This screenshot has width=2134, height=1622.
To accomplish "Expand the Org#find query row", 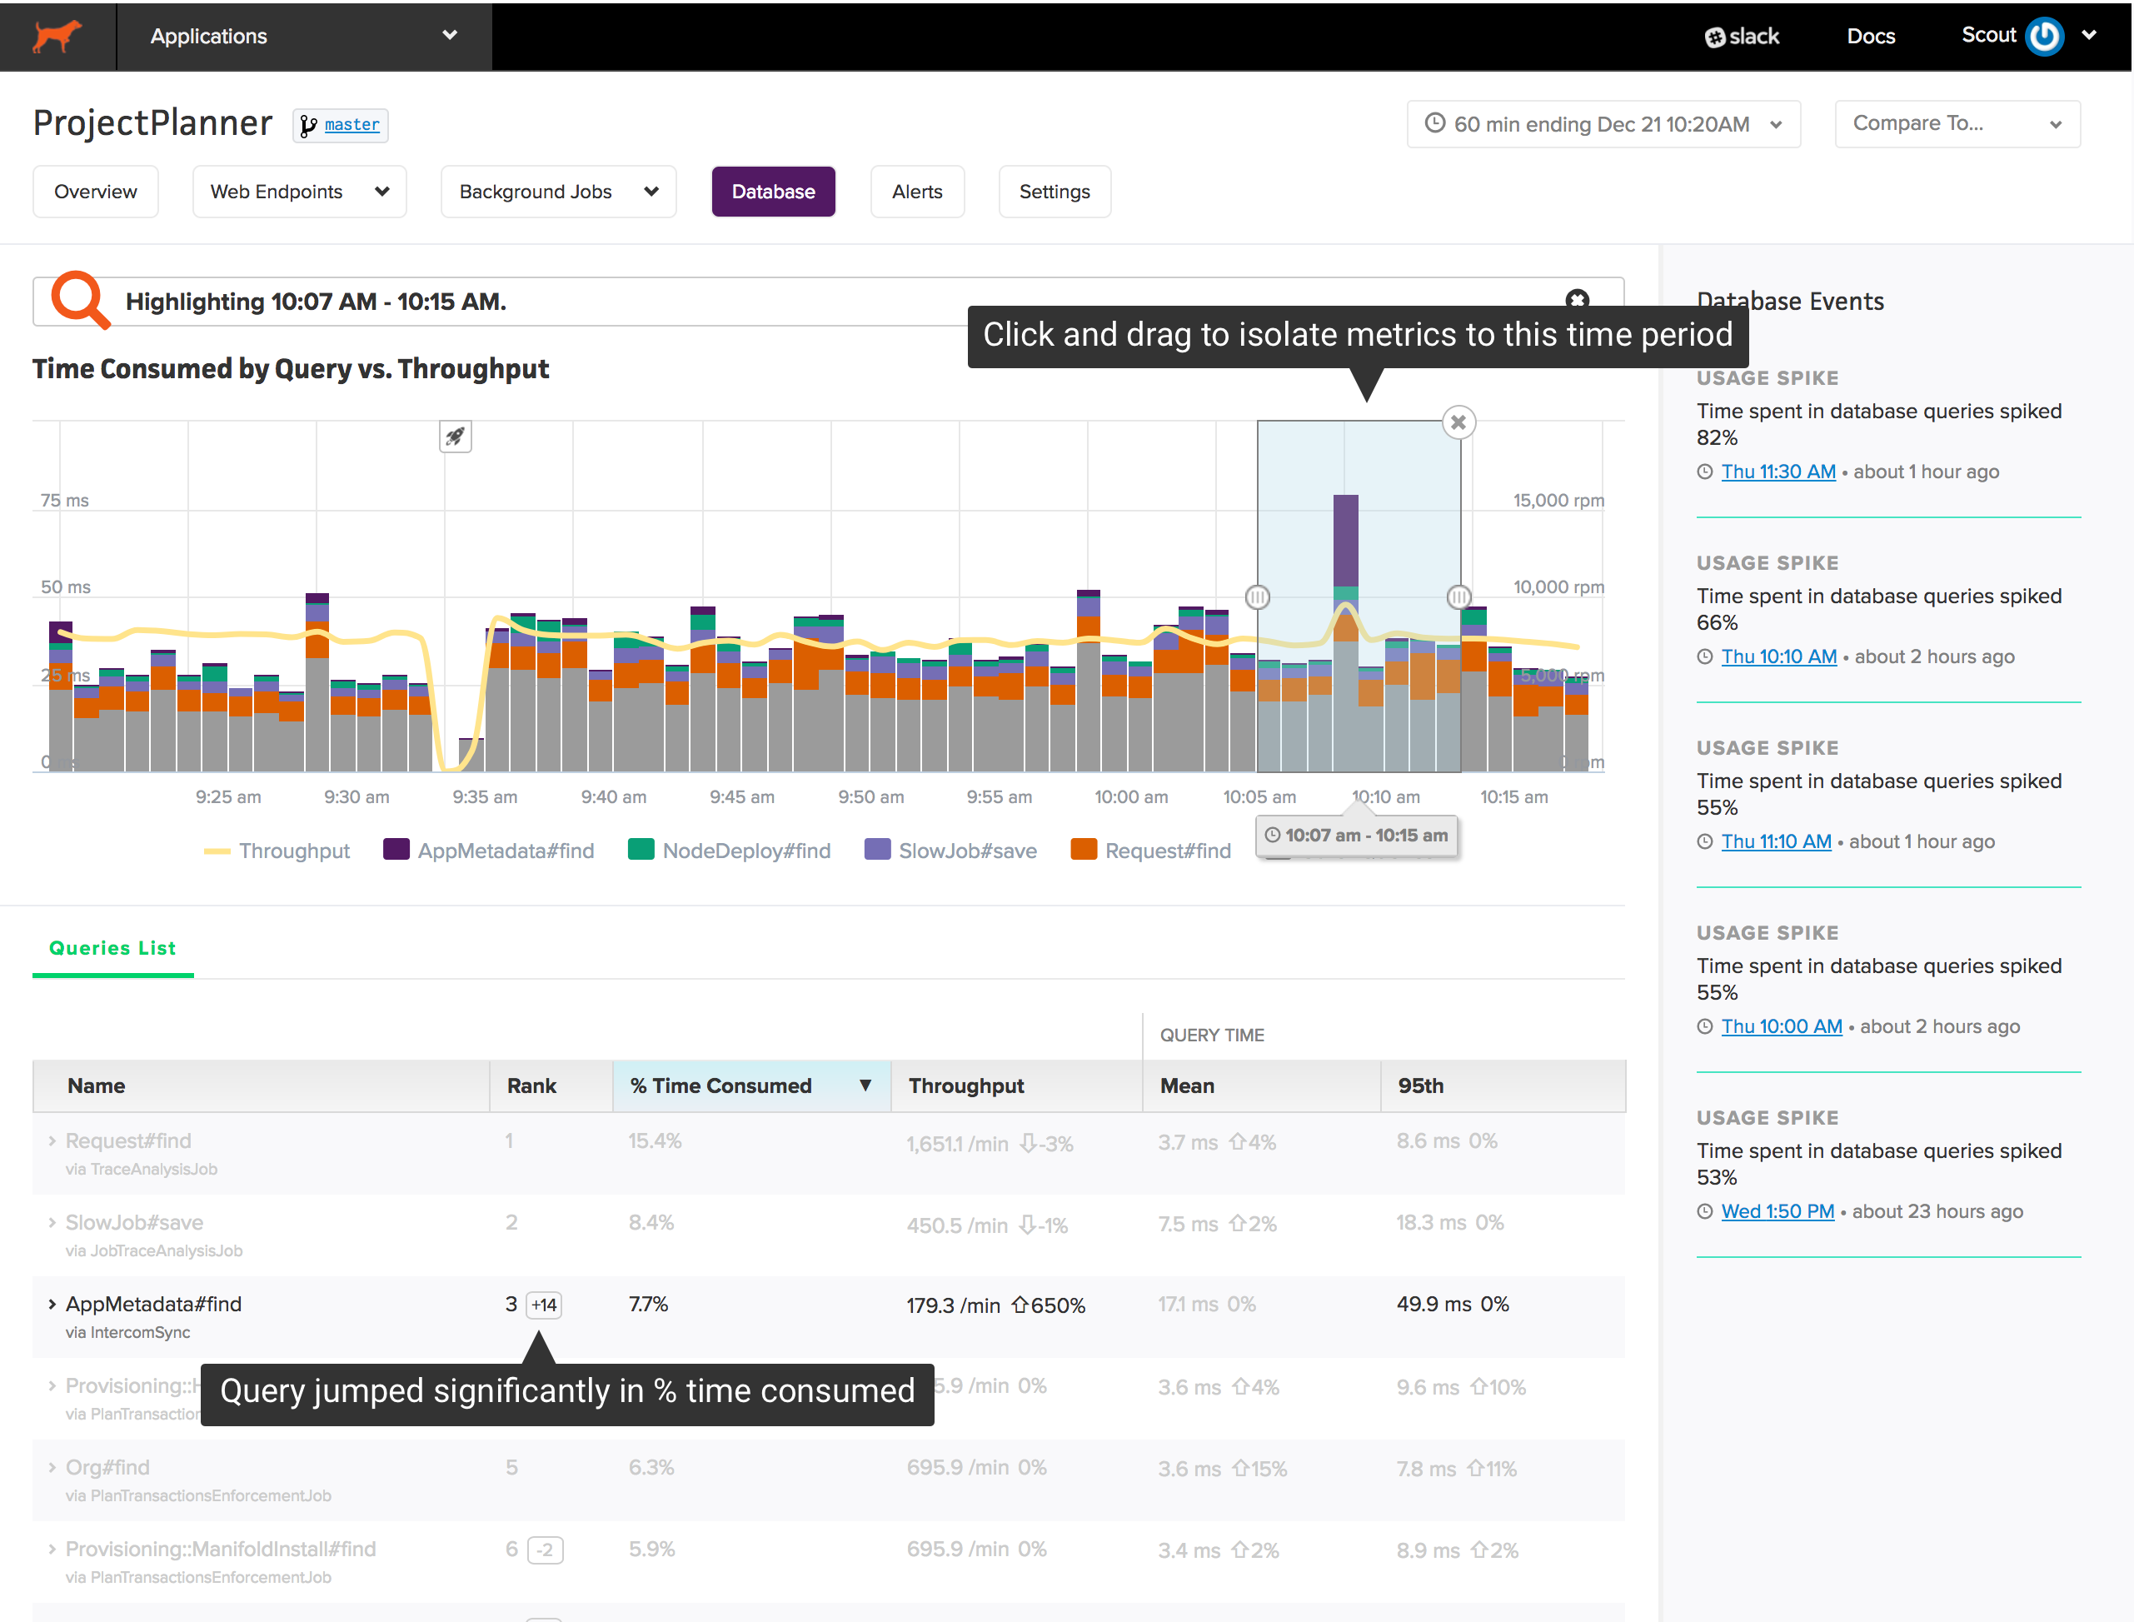I will (x=52, y=1468).
